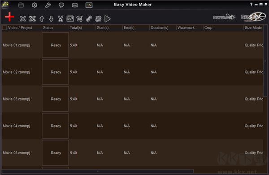This screenshot has height=175, width=269.
Task: Click the Watermark column header
Action: pos(186,28)
